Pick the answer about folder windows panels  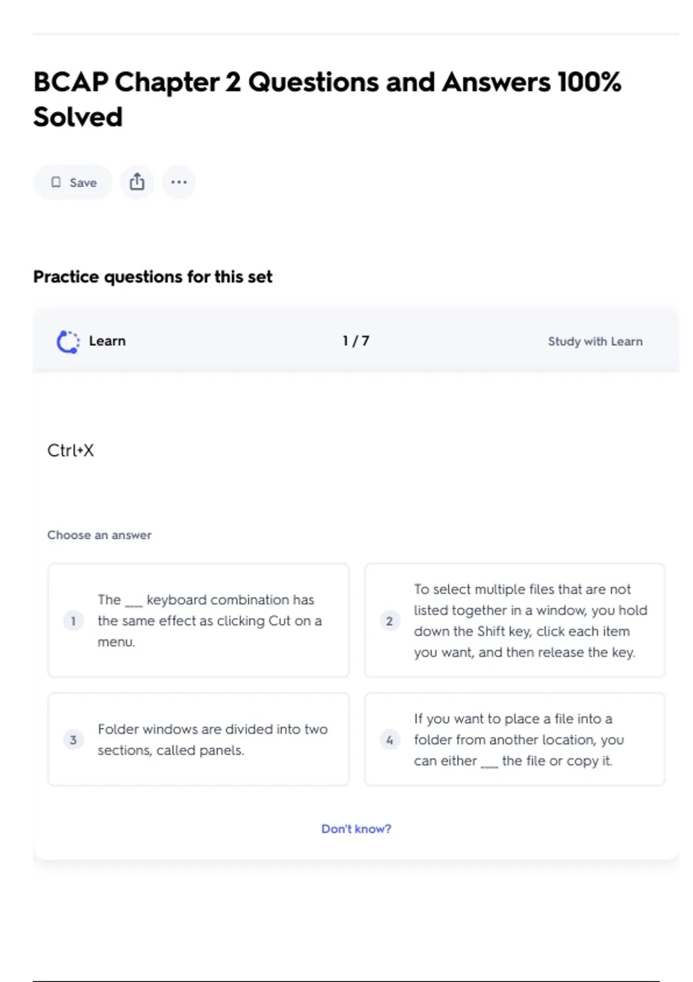click(212, 739)
